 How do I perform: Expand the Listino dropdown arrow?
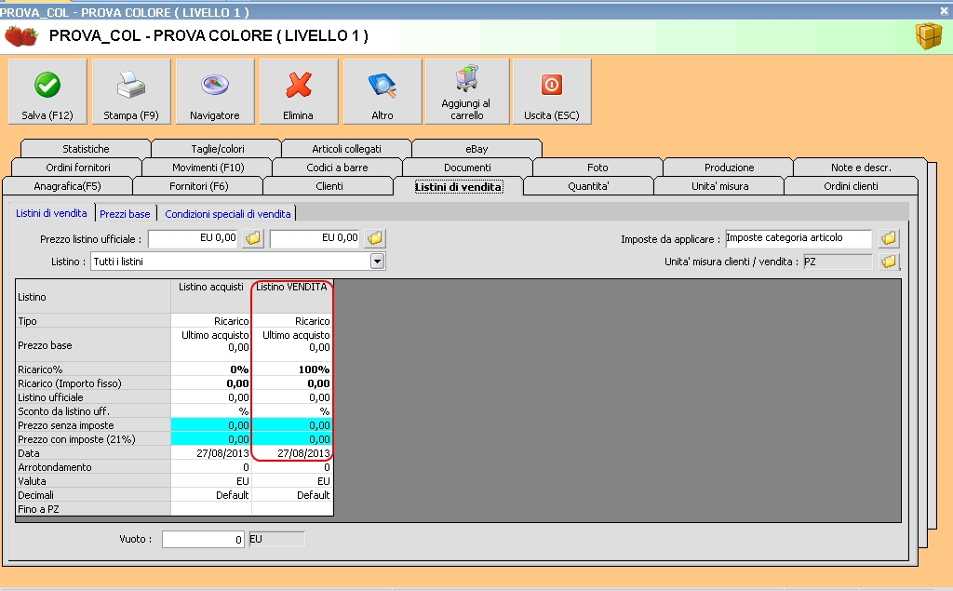point(378,262)
